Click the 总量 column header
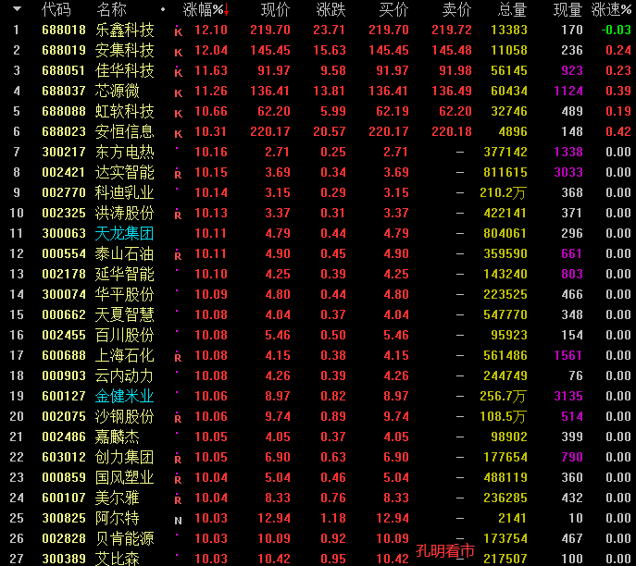 coord(512,9)
